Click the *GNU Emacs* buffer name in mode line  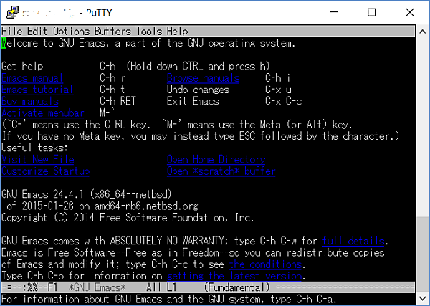click(97, 287)
